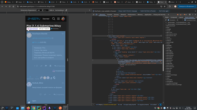
Task: Open DevTools settings gear icon
Action: [190, 14]
